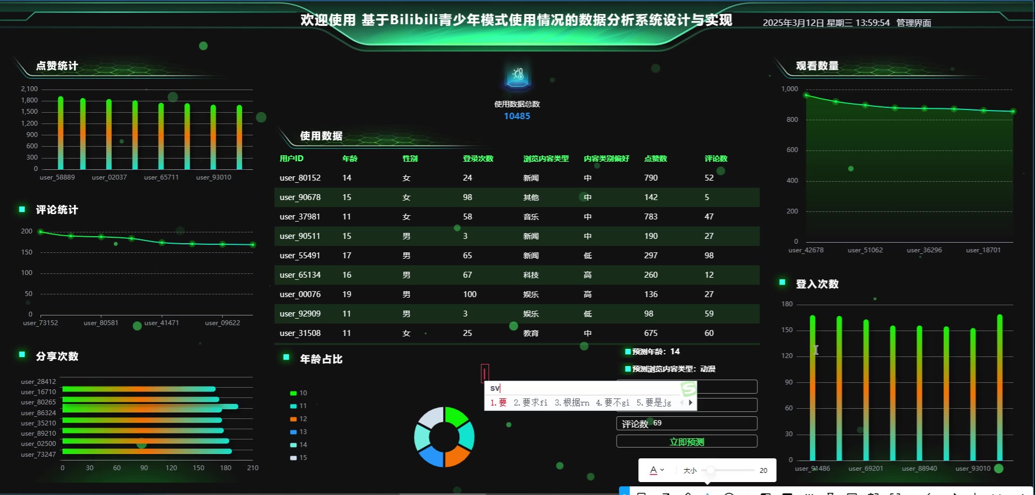Click the 登入次数 panel title
The image size is (1035, 495).
[x=817, y=284]
